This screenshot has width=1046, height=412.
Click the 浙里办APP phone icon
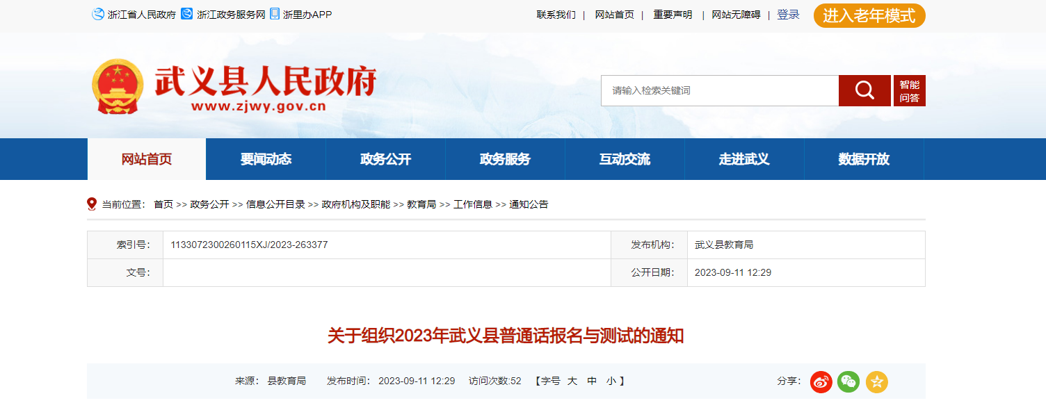pos(275,14)
